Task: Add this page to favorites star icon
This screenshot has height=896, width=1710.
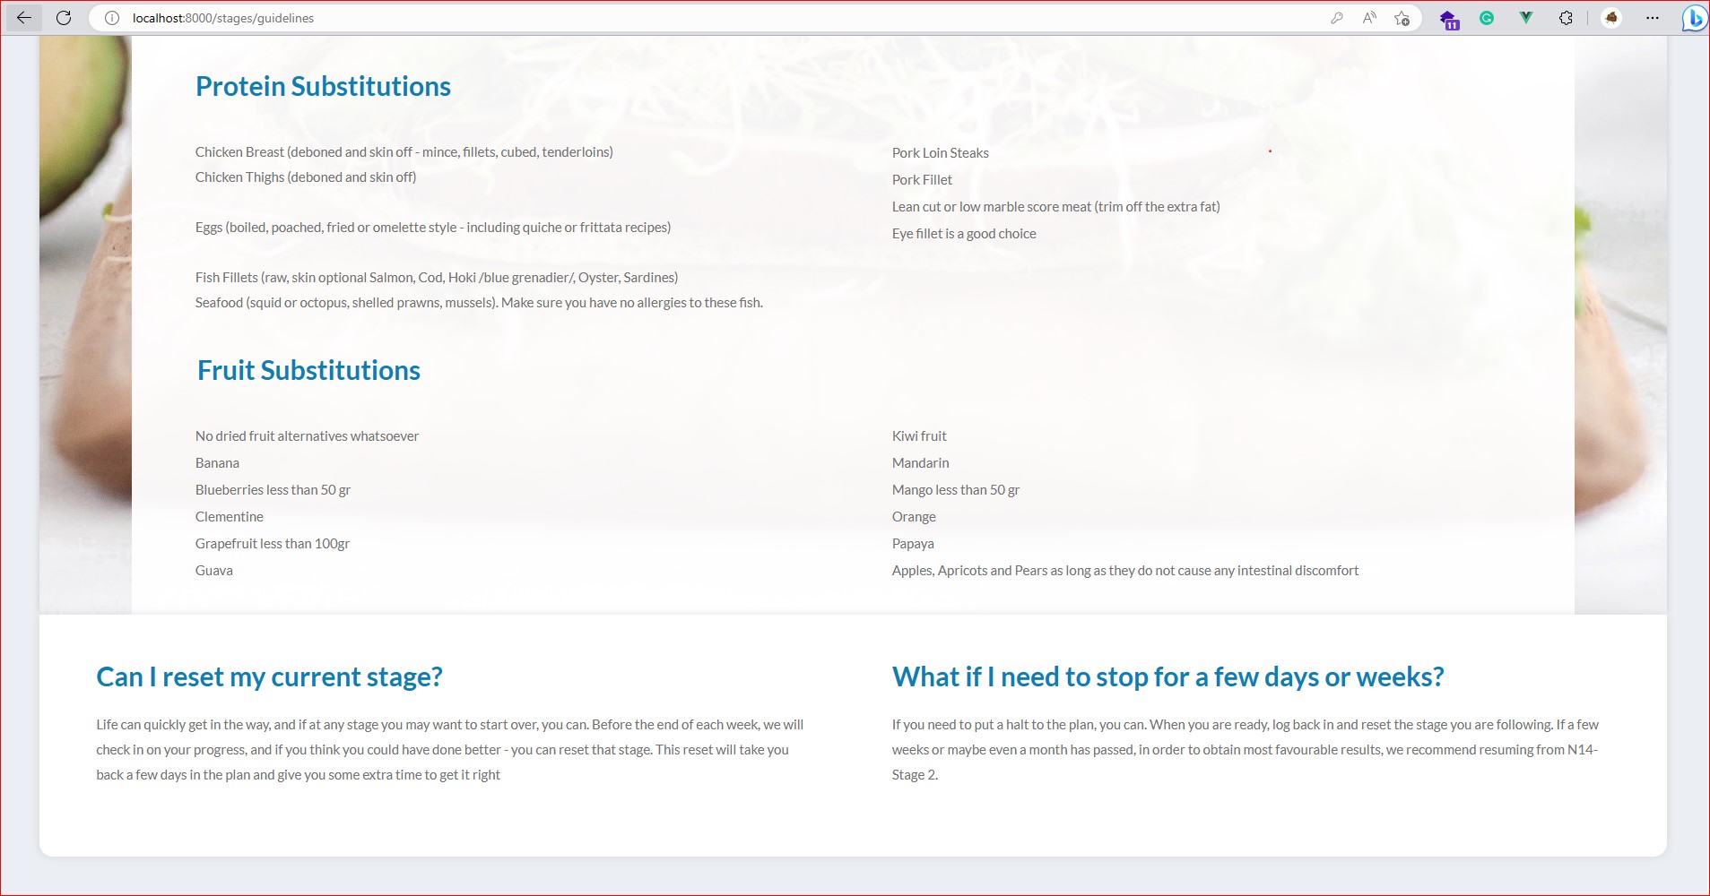Action: 1402,18
